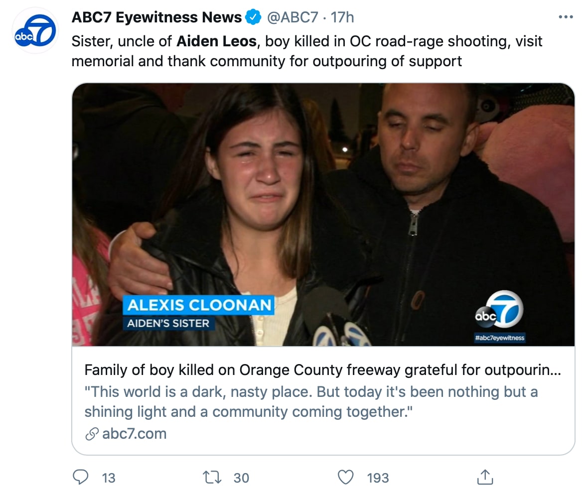Click the @ABC7 handle
The image size is (587, 495).
(x=293, y=17)
